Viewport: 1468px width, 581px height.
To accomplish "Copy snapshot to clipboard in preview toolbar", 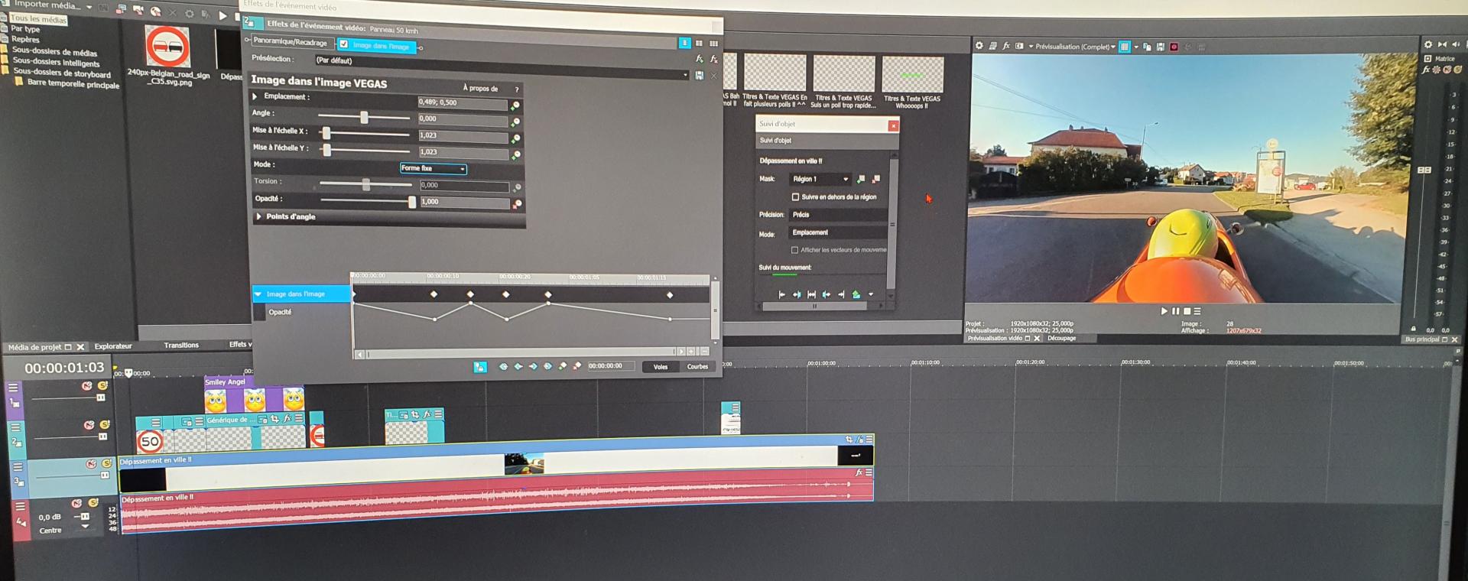I will pos(1147,47).
